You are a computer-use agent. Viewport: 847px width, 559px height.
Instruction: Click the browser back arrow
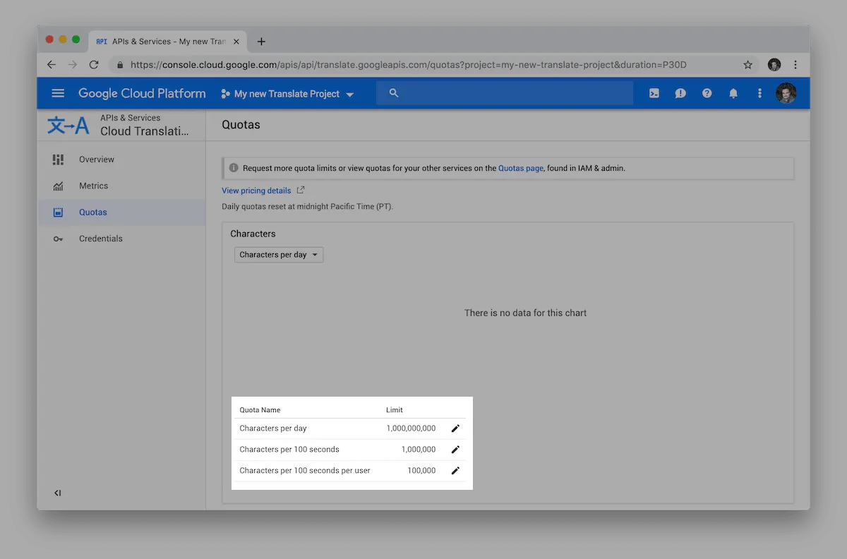pyautogui.click(x=52, y=64)
